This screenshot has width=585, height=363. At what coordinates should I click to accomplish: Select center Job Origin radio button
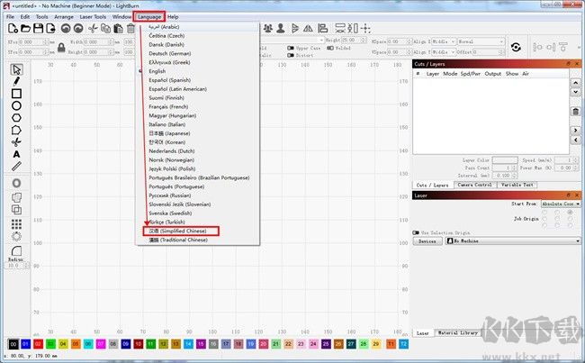(x=557, y=219)
